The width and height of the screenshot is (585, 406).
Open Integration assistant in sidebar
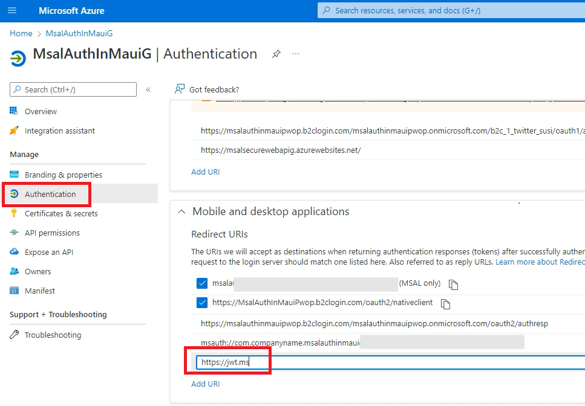point(60,130)
